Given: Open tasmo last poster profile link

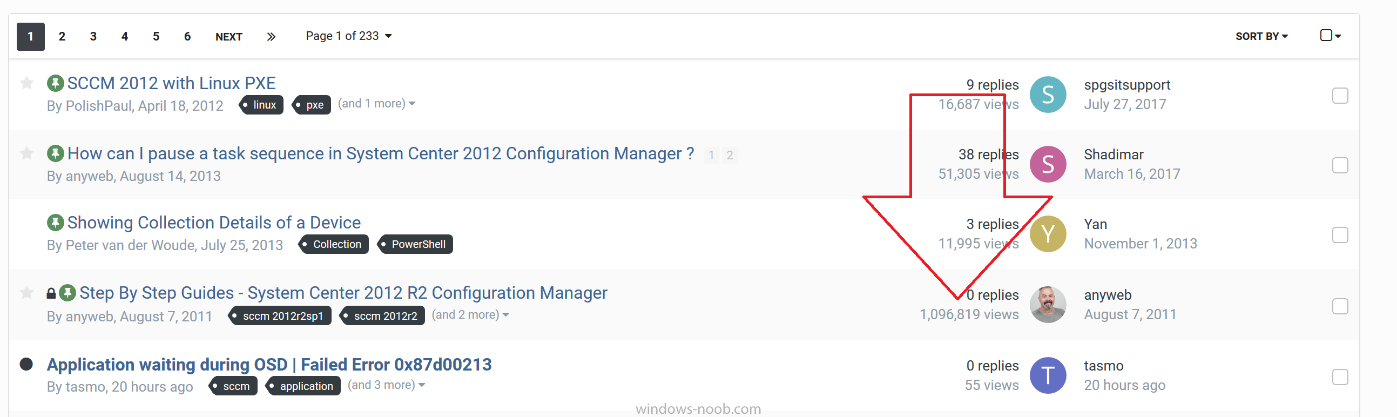Looking at the screenshot, I should tap(1104, 366).
